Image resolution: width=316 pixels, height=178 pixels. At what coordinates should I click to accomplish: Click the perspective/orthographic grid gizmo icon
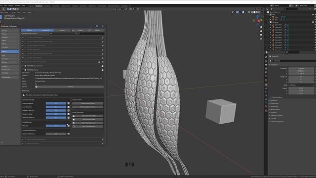(x=261, y=39)
